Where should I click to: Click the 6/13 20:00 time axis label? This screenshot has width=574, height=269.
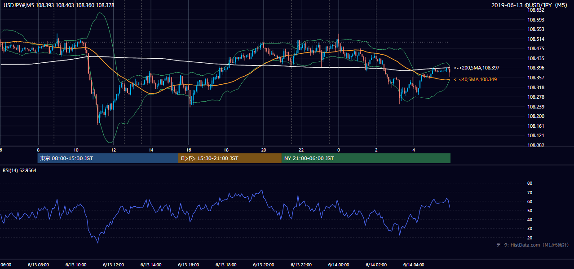(x=264, y=265)
